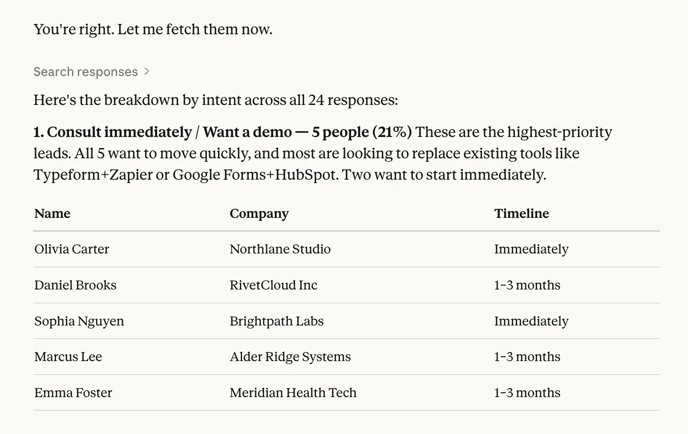Select the Marcus Lee name cell
Screen dimensions: 688x434
tap(68, 357)
